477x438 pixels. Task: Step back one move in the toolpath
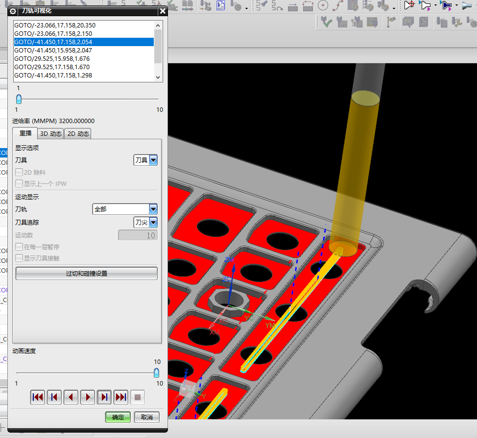coord(54,397)
